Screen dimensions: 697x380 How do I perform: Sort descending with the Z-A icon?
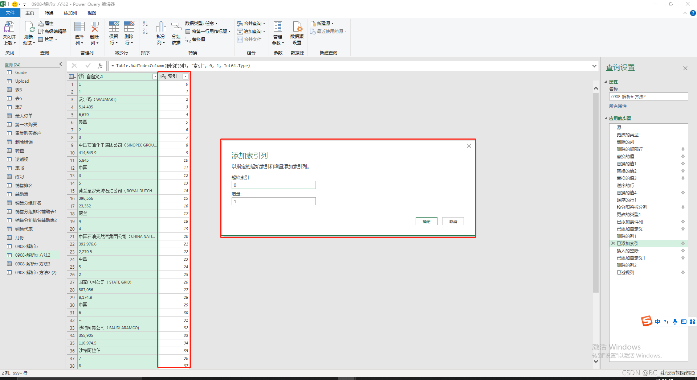coord(145,32)
